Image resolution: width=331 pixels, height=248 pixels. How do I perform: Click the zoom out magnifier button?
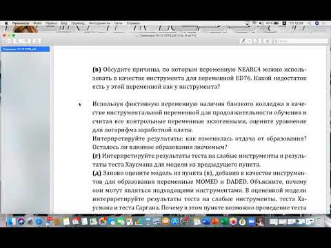coord(17,41)
